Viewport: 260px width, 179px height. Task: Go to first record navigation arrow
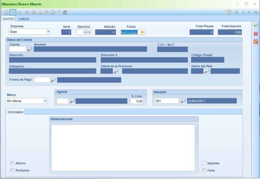(x=236, y=12)
